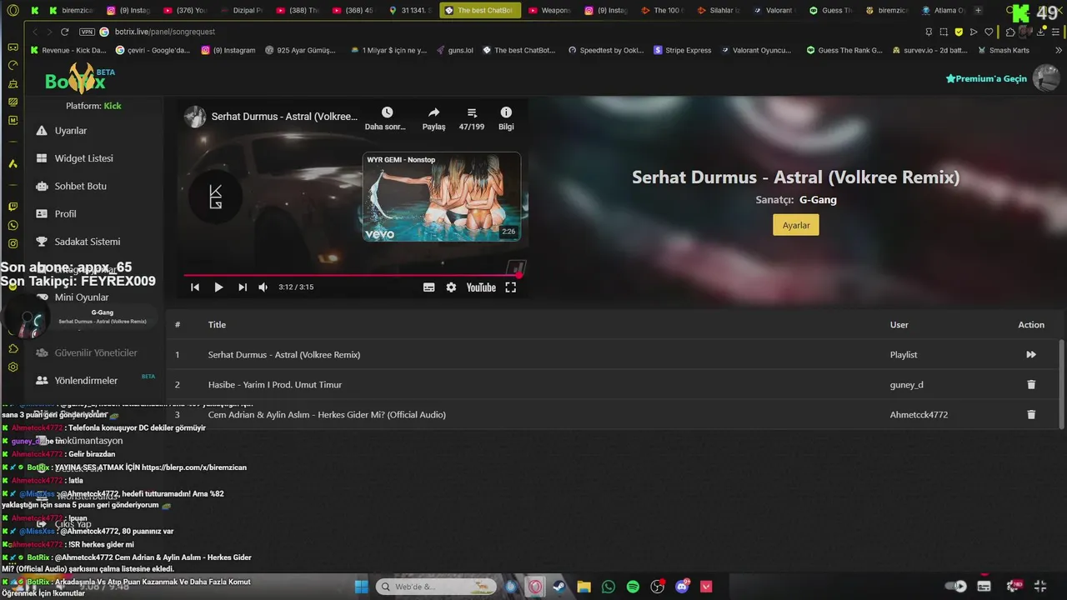The height and width of the screenshot is (600, 1067).
Task: Skip the playlist song Astral with fast-forward
Action: point(1031,354)
